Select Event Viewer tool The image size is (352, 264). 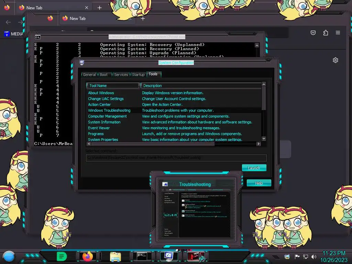[x=99, y=128]
